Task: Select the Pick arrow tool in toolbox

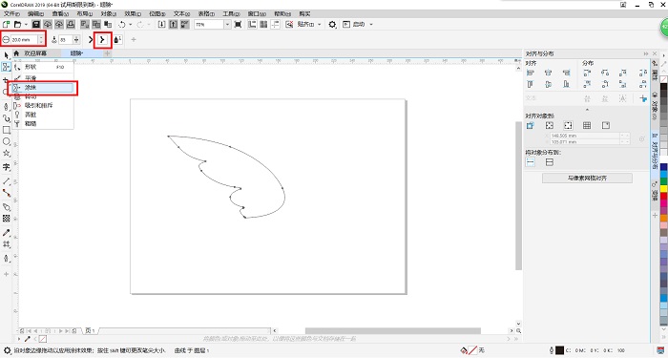Action: click(x=7, y=55)
